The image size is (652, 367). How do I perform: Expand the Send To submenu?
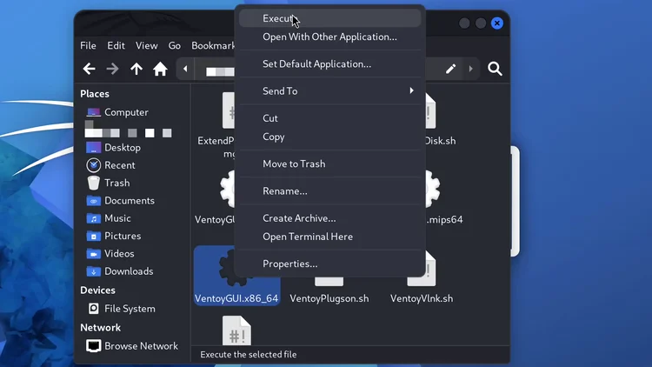330,90
